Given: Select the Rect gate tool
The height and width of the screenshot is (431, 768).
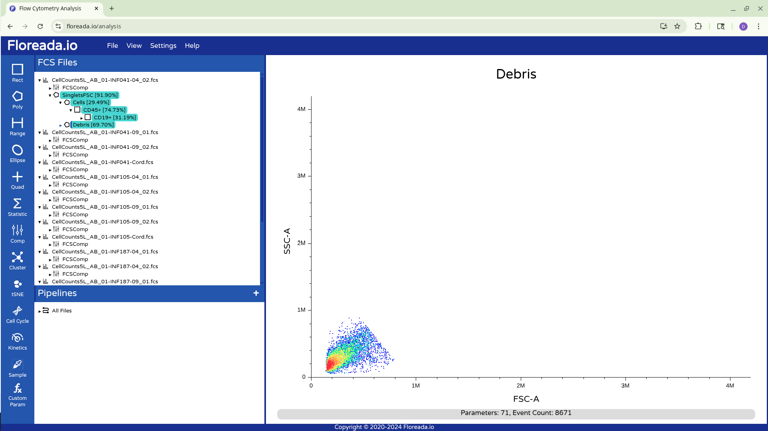Looking at the screenshot, I should 17,73.
